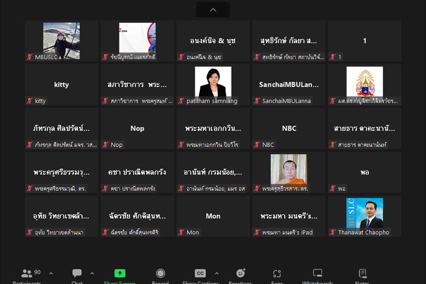Open the Notes icon
Viewport: 426px width, 284px height.
click(362, 273)
